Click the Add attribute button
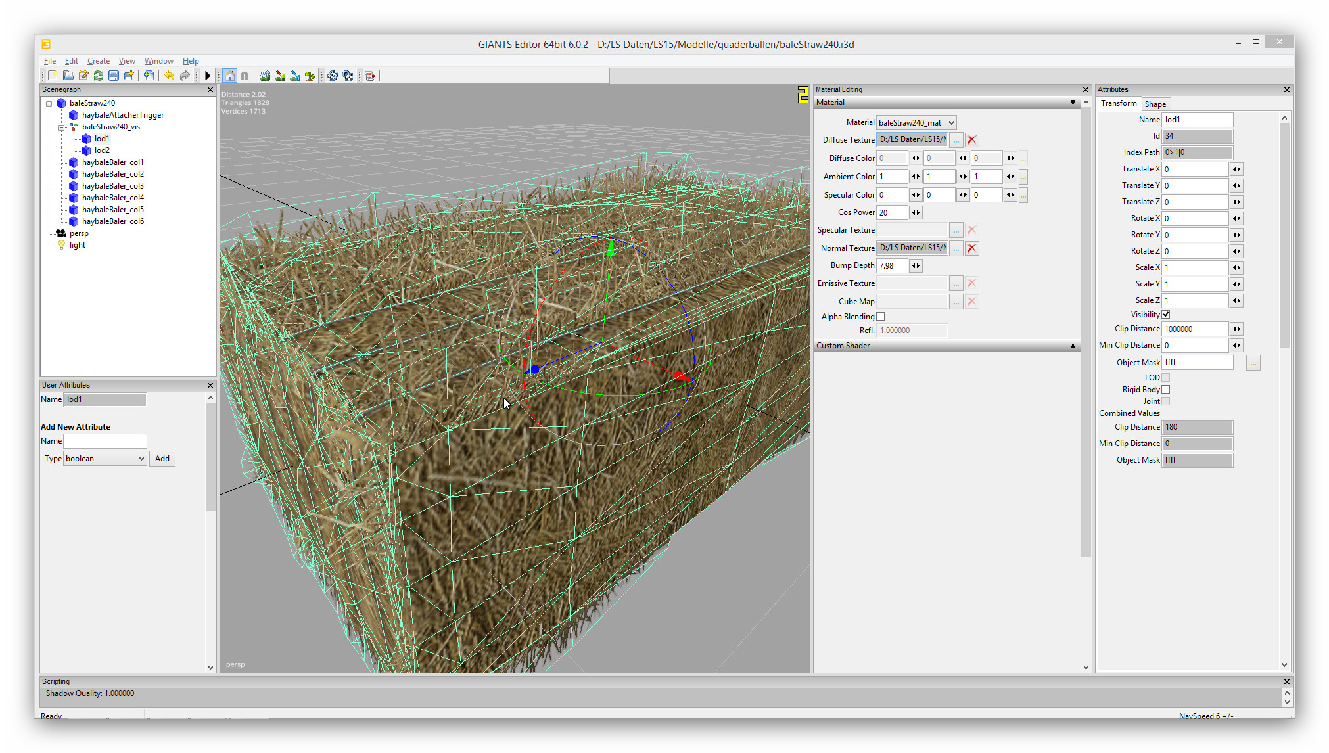 (162, 459)
